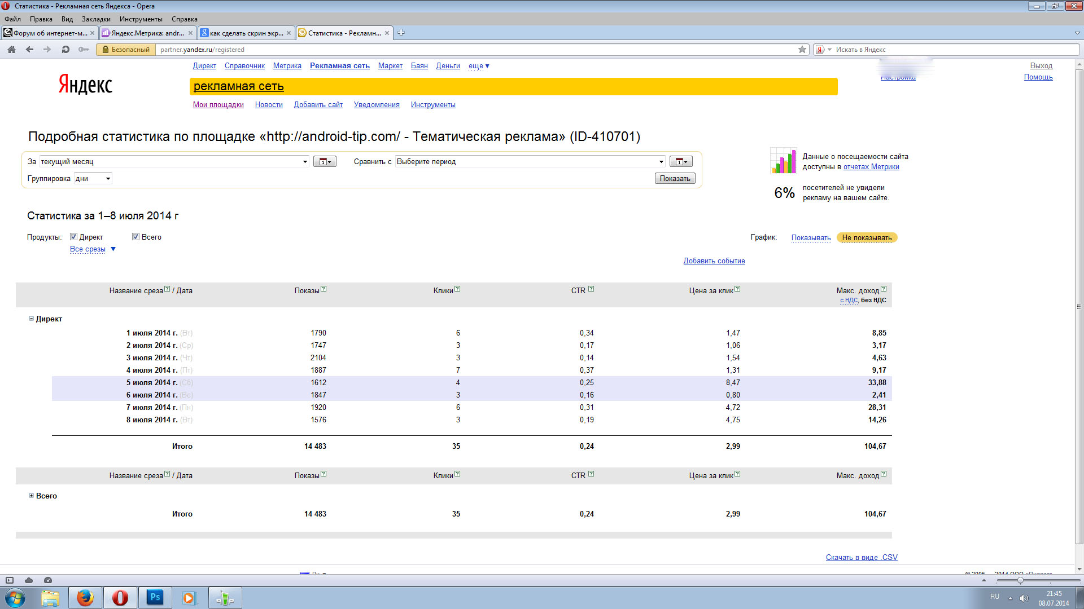Toggle the Директ product checkbox
The width and height of the screenshot is (1084, 609).
[73, 237]
